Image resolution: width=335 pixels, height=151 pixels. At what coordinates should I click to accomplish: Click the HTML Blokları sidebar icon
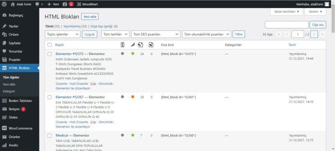(4, 68)
